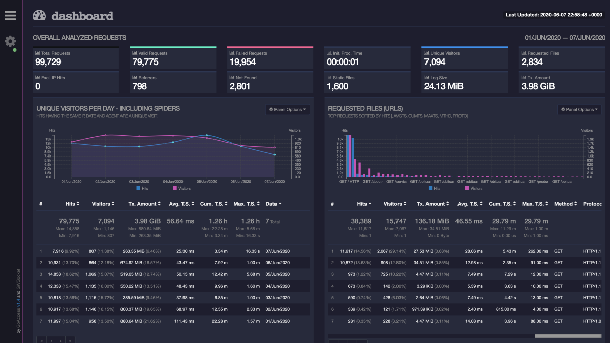This screenshot has width=610, height=343.
Task: Toggle sort on Method column in Requested Files table
Action: (x=565, y=204)
